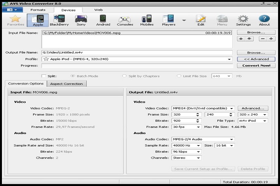This screenshot has width=280, height=186.
Task: Click the AVS Video Converter title icon
Action: pos(5,4)
